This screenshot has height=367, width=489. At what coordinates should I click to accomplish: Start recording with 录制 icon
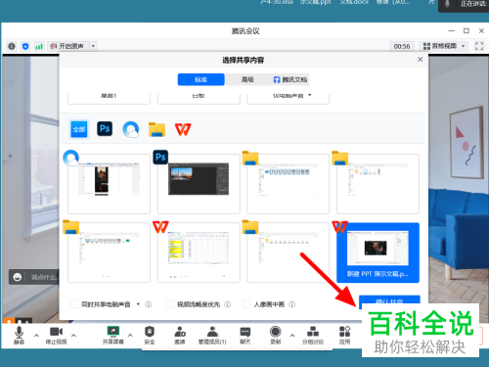coord(276,335)
